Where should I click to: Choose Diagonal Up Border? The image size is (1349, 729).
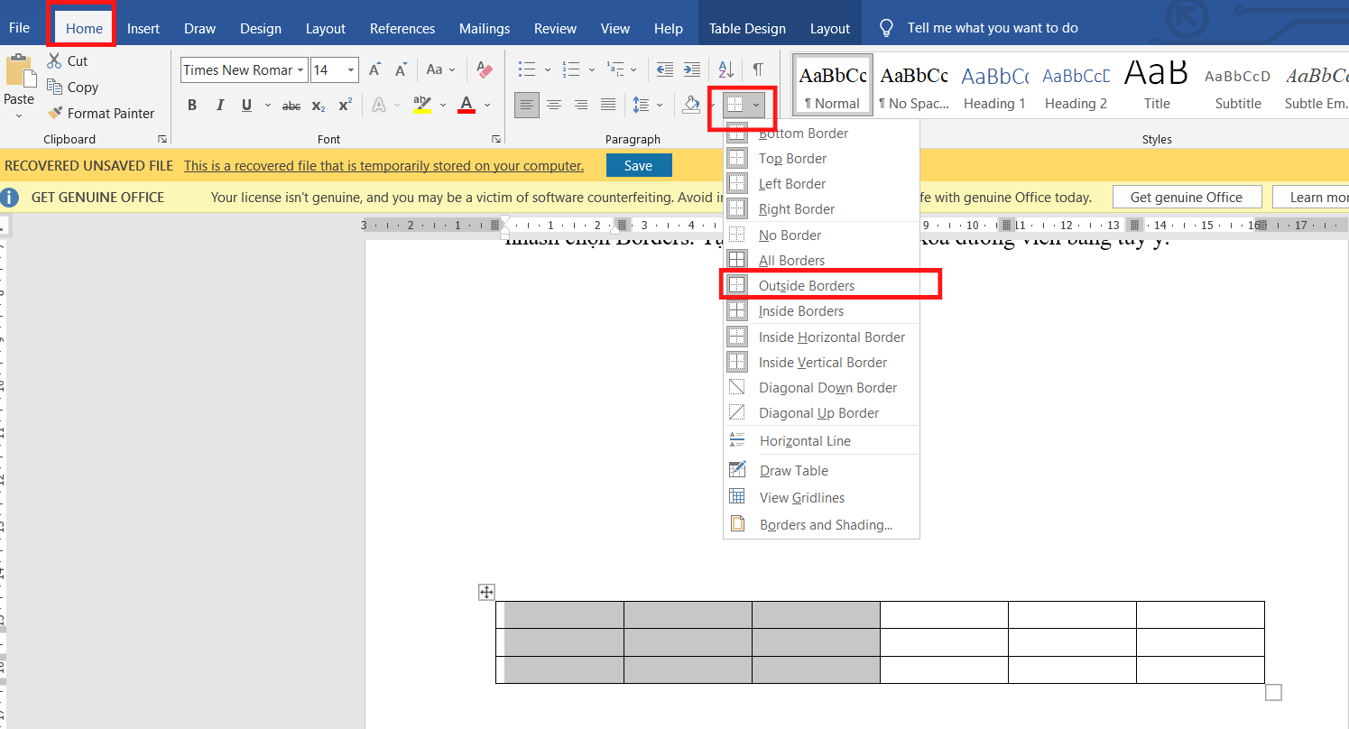pyautogui.click(x=821, y=413)
